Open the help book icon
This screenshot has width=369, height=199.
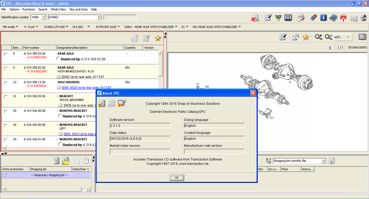coord(333,18)
